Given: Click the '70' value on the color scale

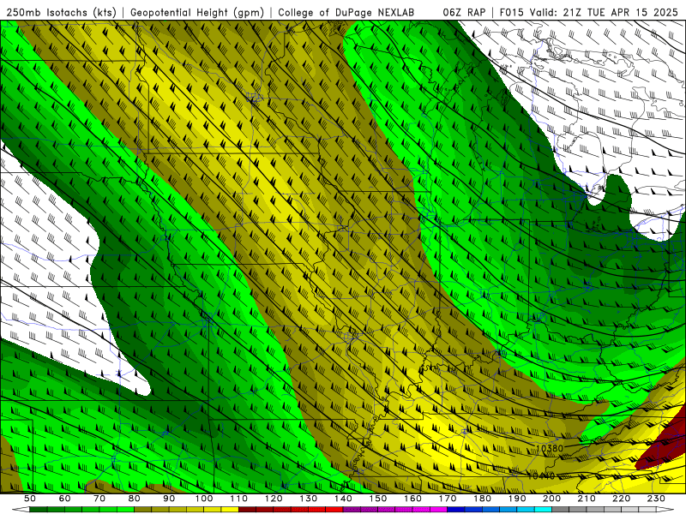Looking at the screenshot, I should point(99,499).
